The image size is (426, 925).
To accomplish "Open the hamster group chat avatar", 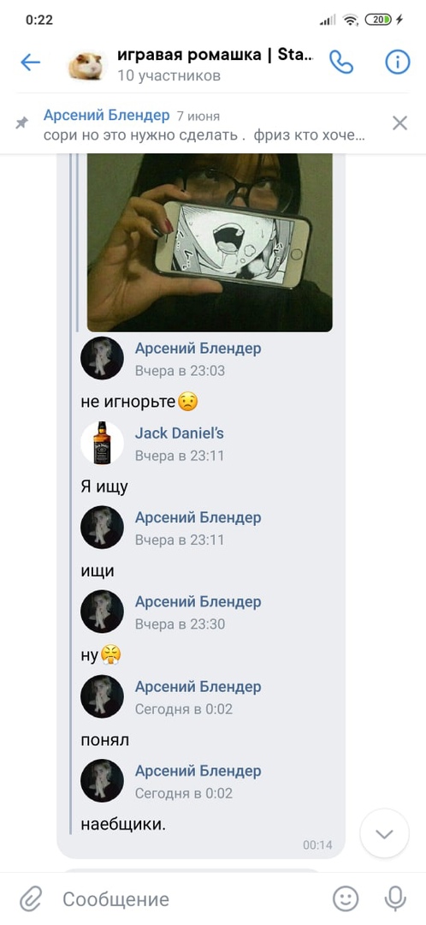I will [88, 65].
